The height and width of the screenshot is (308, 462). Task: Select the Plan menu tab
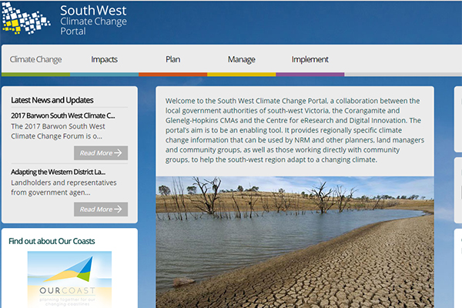173,59
